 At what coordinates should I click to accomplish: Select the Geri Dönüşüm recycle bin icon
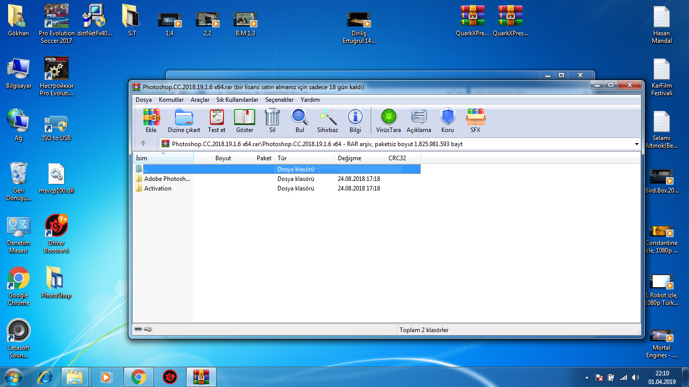(19, 182)
